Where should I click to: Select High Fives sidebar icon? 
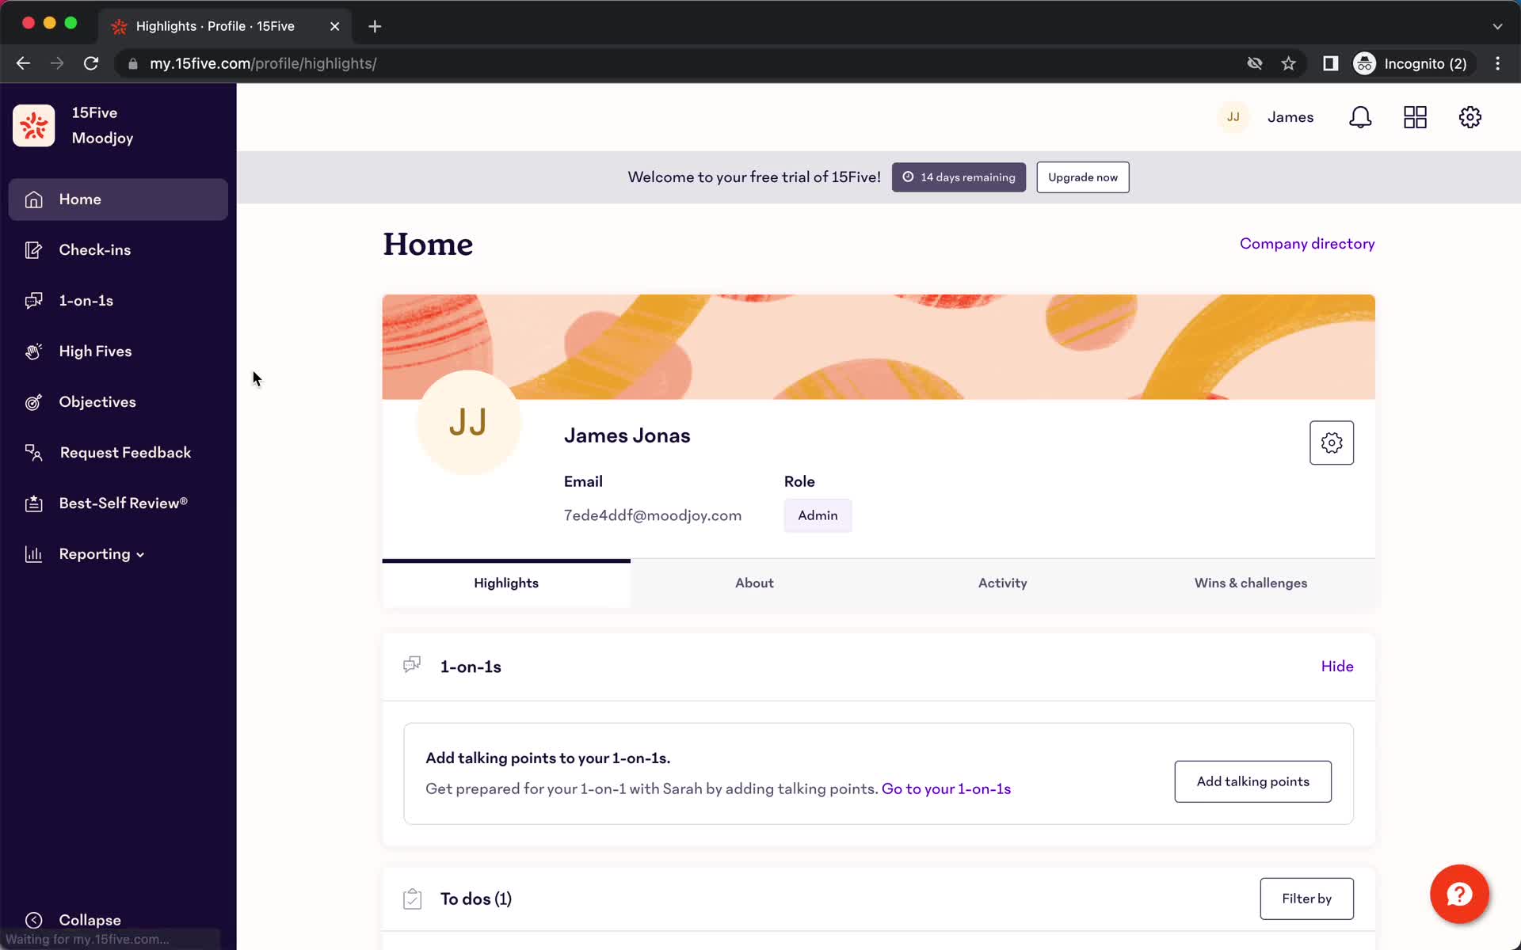(x=32, y=351)
